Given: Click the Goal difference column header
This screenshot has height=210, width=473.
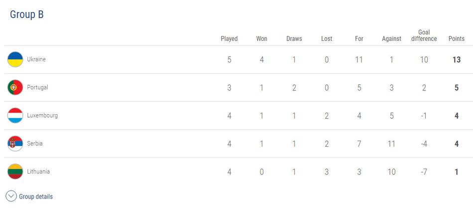Looking at the screenshot, I should coord(424,35).
